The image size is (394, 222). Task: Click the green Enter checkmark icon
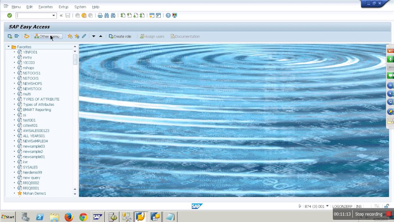[10, 15]
